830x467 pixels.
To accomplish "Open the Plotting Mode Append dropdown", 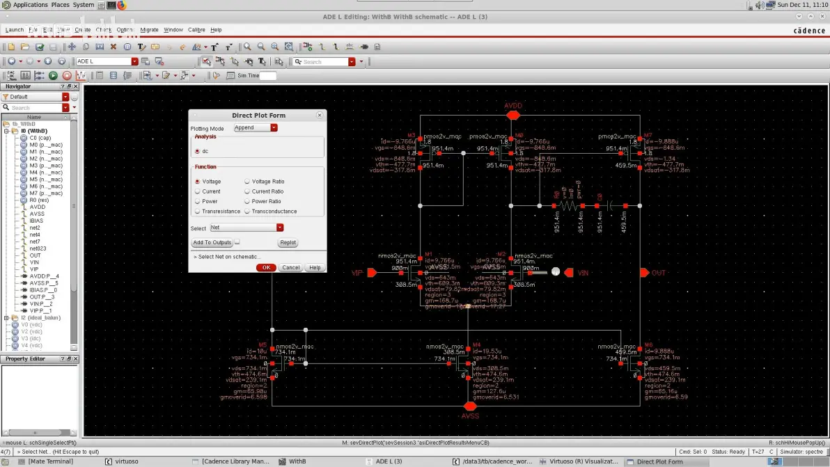I will (256, 127).
